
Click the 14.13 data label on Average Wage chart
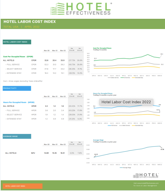[x=96, y=154]
